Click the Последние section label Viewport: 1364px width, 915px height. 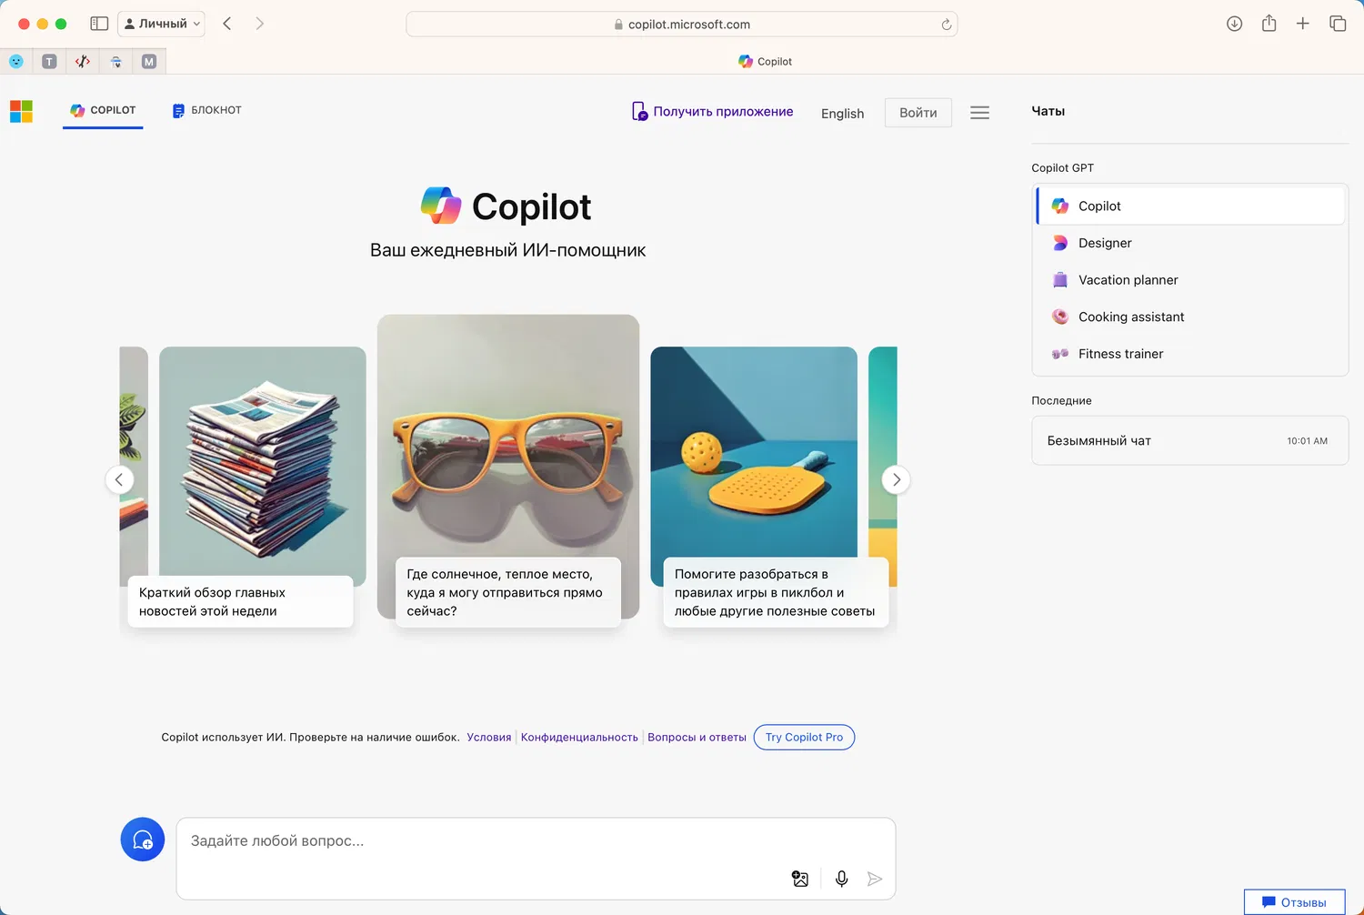1062,401
